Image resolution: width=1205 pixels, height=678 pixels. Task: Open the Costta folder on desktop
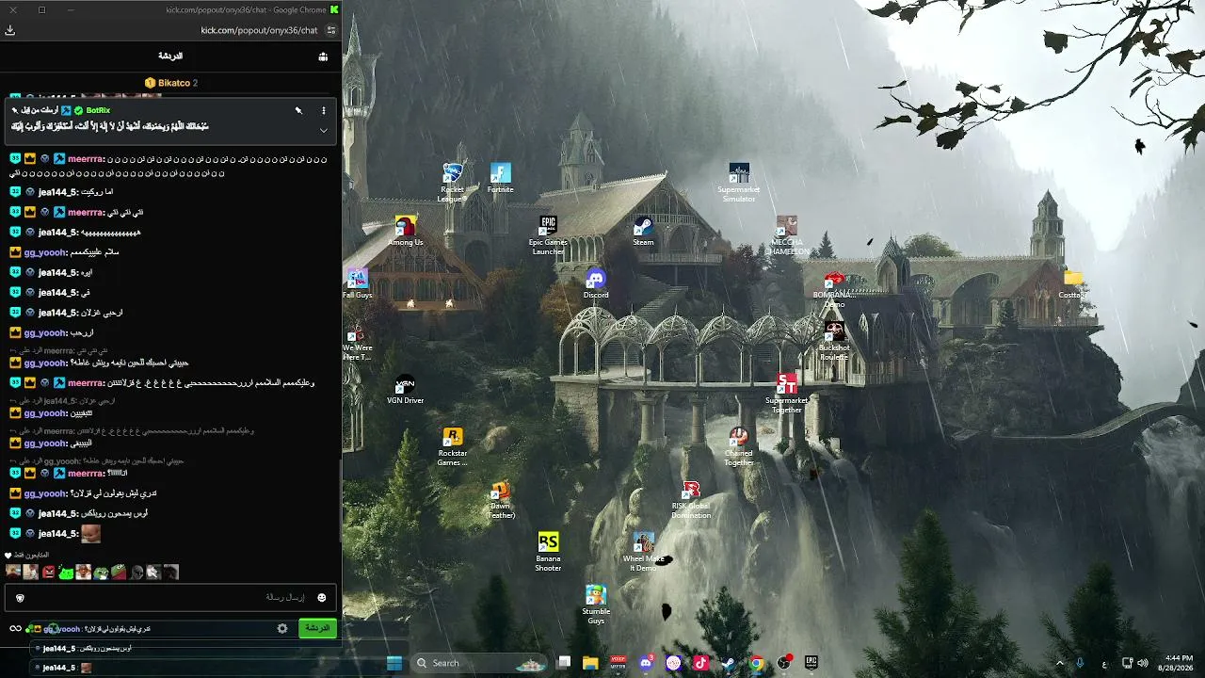1072,283
